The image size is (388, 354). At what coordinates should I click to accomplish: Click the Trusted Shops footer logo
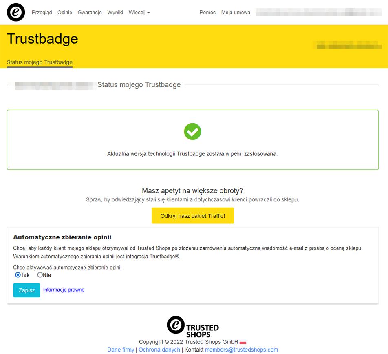pos(193,327)
